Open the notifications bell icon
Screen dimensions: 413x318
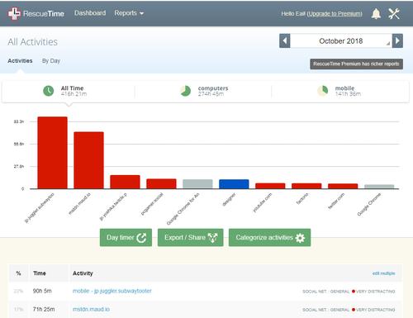(x=376, y=13)
